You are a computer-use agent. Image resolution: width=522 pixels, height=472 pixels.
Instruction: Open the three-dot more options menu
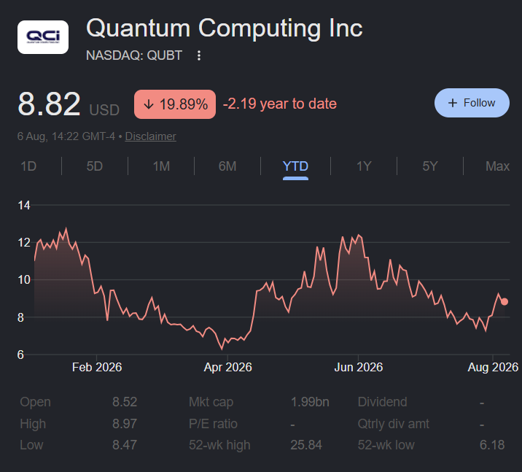[x=199, y=55]
